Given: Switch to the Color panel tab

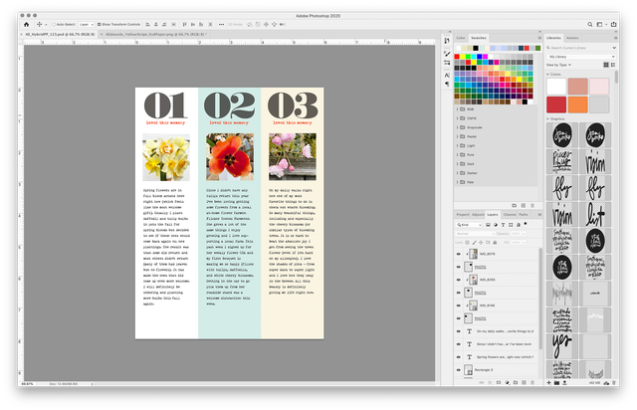Looking at the screenshot, I should tap(462, 38).
